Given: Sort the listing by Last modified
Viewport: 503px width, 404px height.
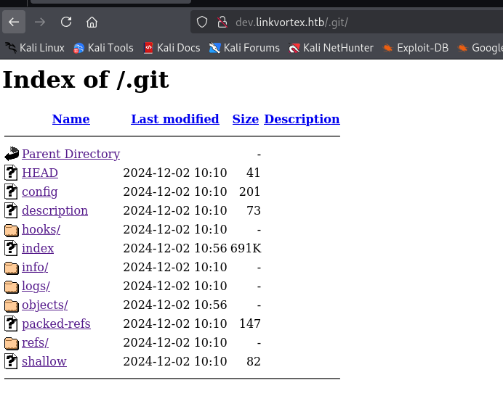Looking at the screenshot, I should click(175, 119).
